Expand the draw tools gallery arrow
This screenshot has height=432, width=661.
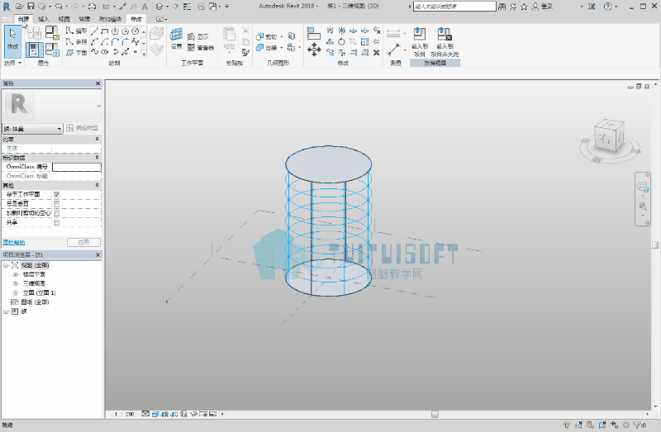[144, 54]
